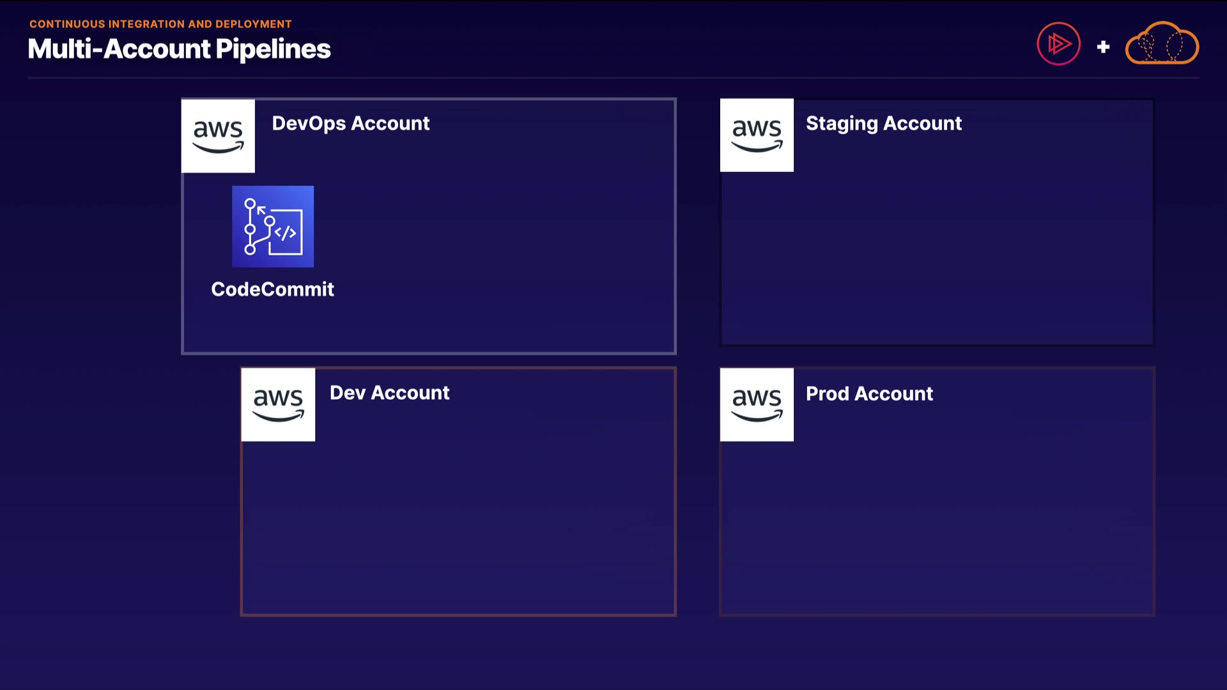
Task: Click the Multi-Account Pipelines slide title
Action: click(179, 49)
